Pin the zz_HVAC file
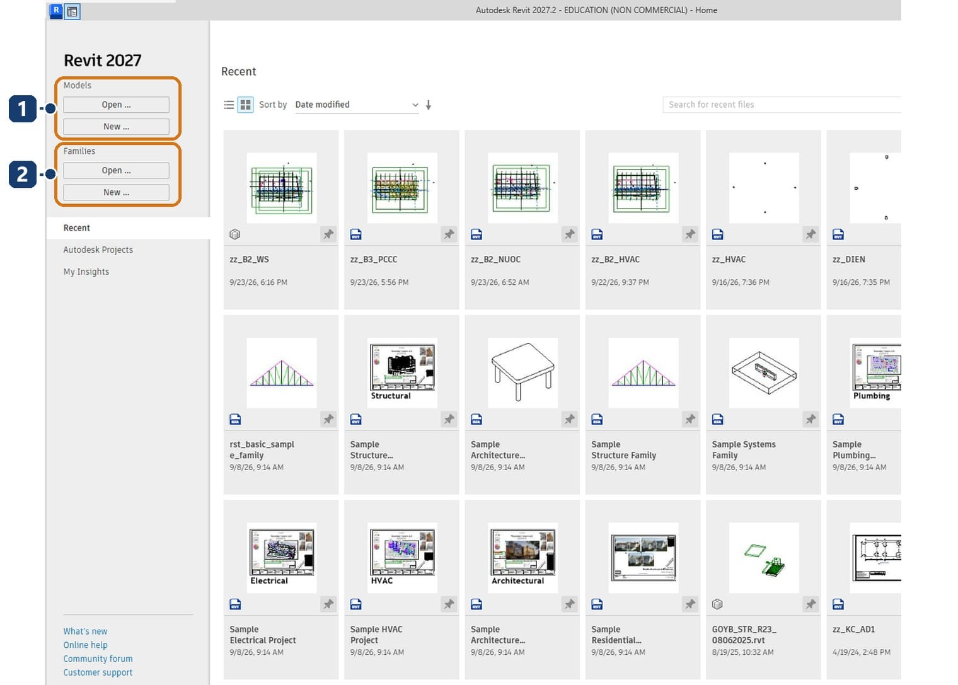This screenshot has width=958, height=685. click(811, 234)
